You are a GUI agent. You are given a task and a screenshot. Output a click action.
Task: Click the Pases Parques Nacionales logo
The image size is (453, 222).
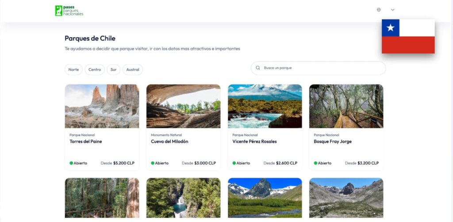[69, 11]
